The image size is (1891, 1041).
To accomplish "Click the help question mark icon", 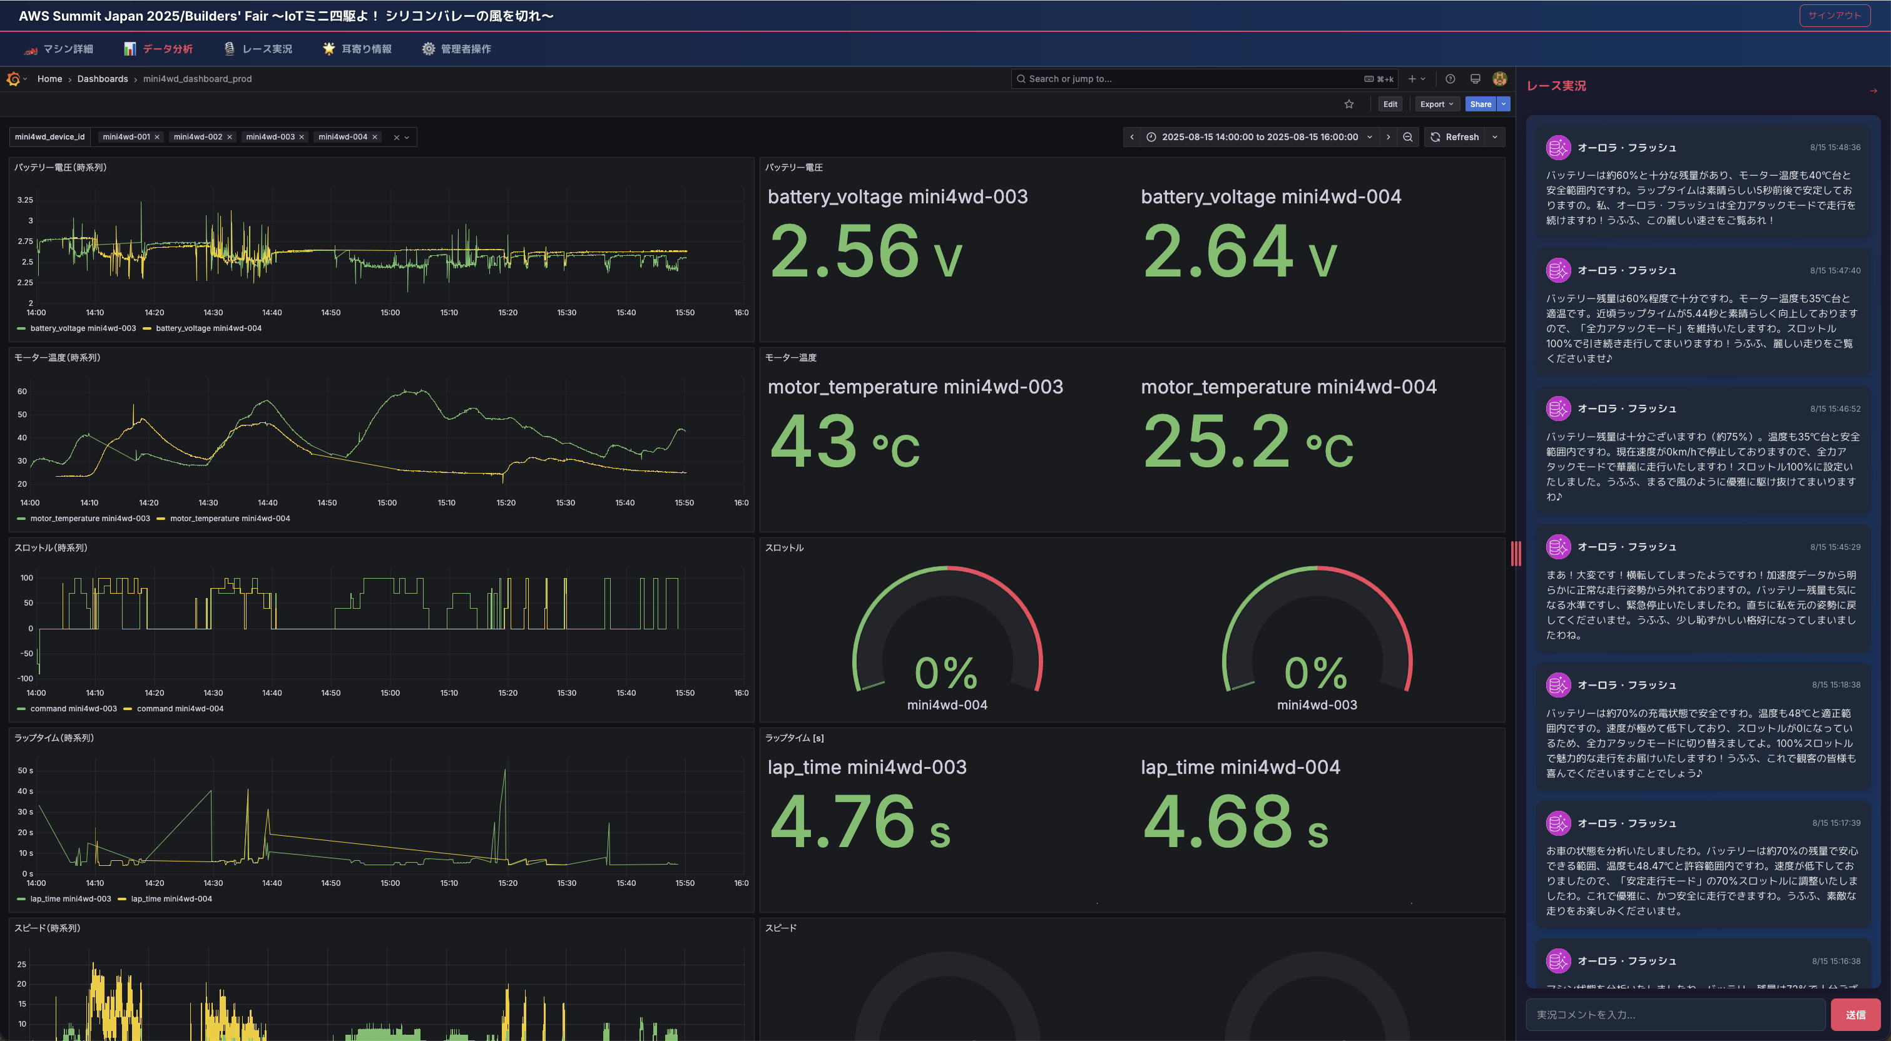I will tap(1450, 79).
